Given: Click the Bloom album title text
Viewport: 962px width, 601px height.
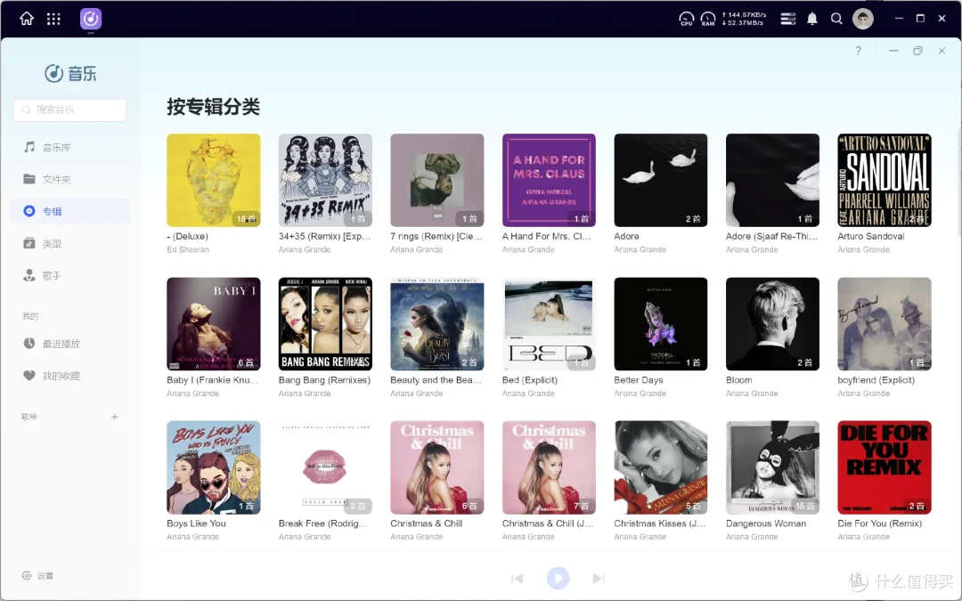Looking at the screenshot, I should coord(738,380).
